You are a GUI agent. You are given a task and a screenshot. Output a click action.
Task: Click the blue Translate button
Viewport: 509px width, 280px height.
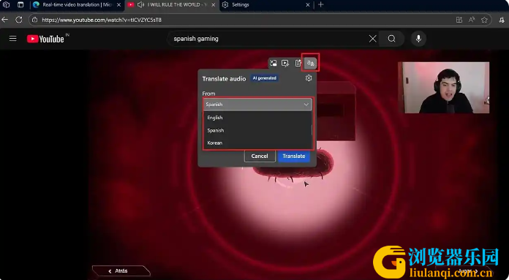[294, 156]
